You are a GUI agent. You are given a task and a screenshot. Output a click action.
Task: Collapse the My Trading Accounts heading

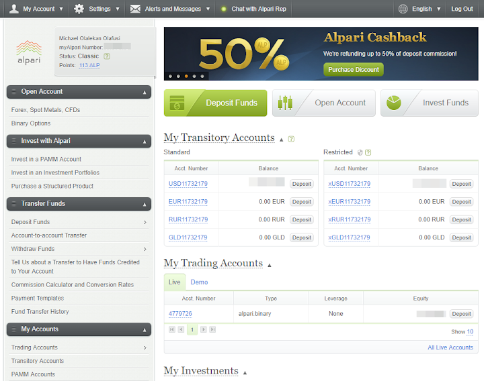(x=269, y=265)
